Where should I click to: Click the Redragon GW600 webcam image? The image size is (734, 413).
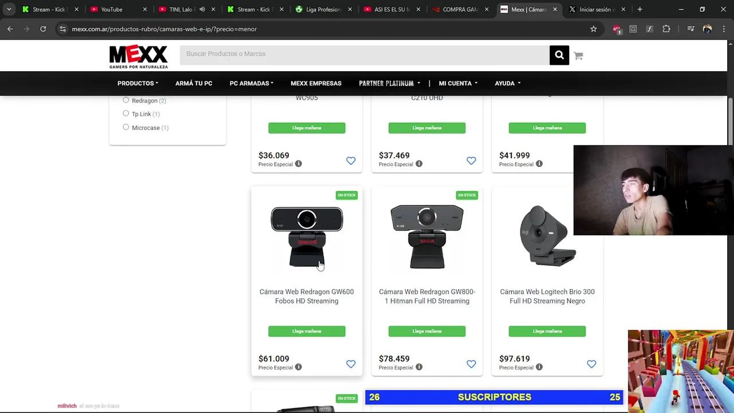click(307, 236)
